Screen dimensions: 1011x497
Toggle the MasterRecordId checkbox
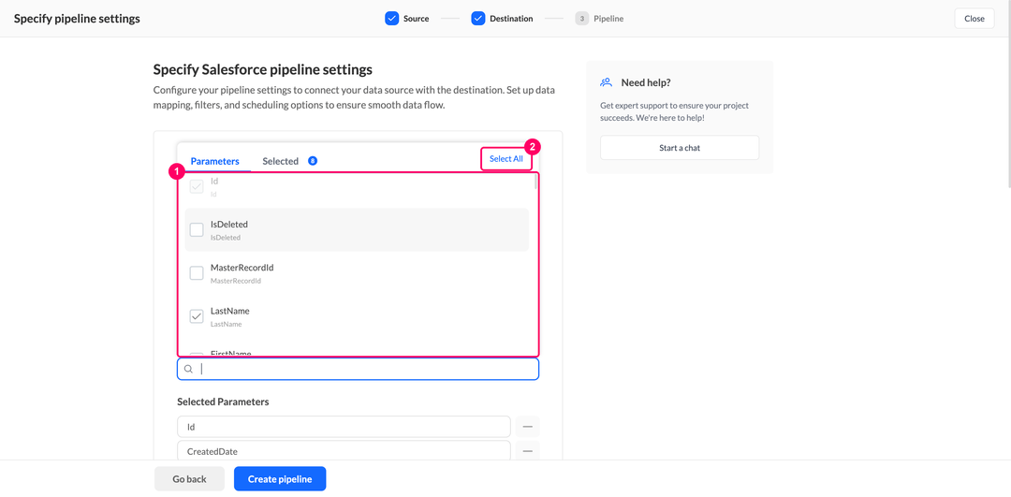pos(197,273)
